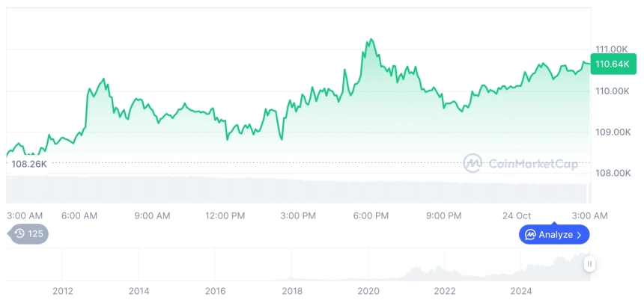Click the CoinMarketCap watermark logo icon
Image resolution: width=644 pixels, height=300 pixels.
click(x=472, y=163)
